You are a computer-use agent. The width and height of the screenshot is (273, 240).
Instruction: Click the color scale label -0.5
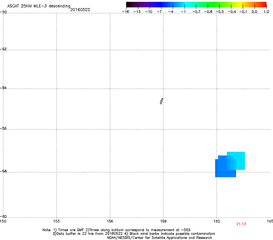[220, 12]
